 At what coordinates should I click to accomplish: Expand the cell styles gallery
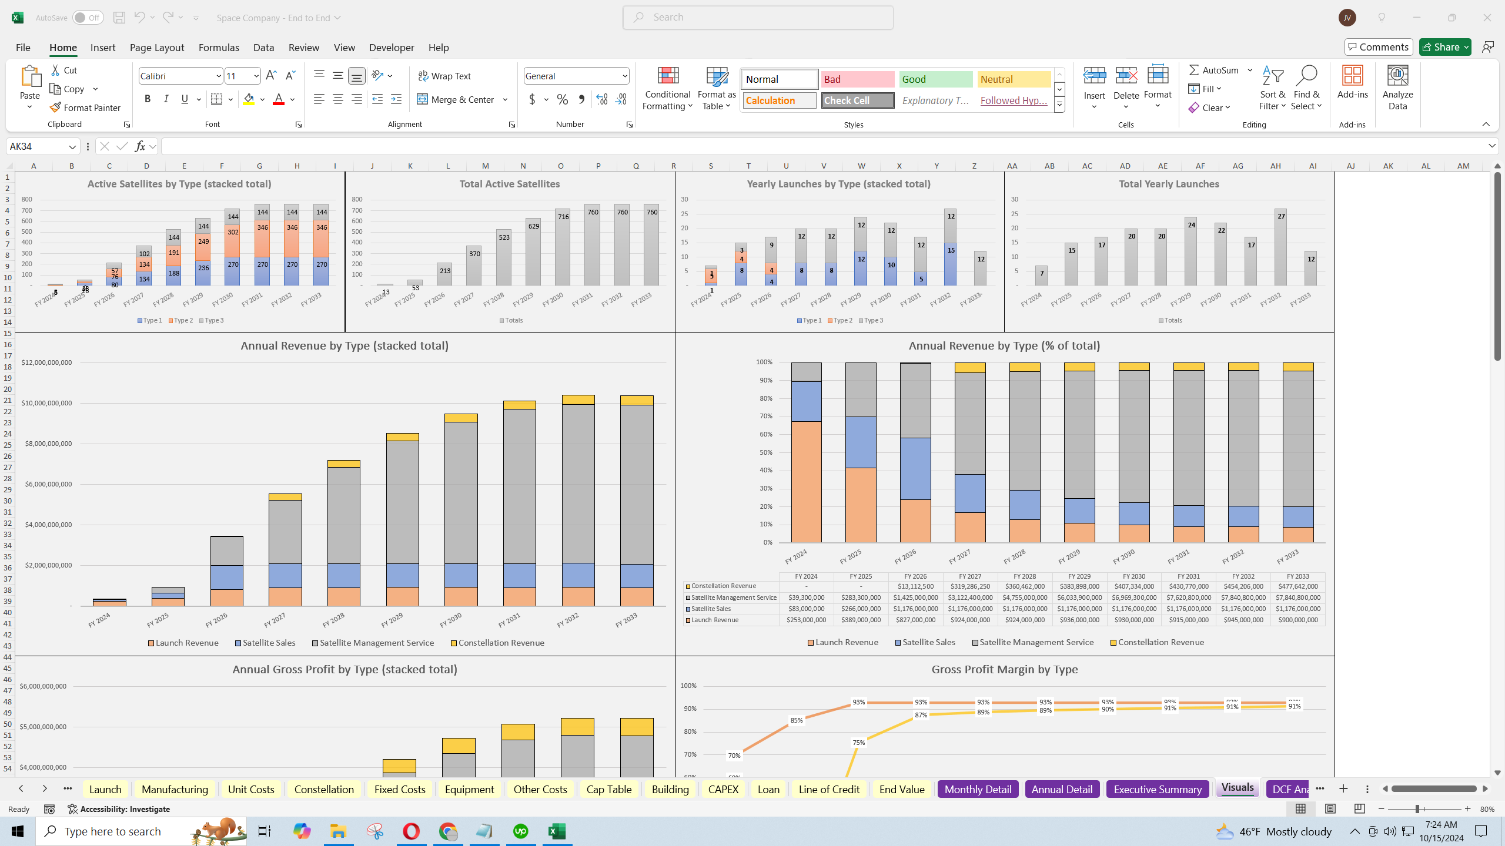1059,105
